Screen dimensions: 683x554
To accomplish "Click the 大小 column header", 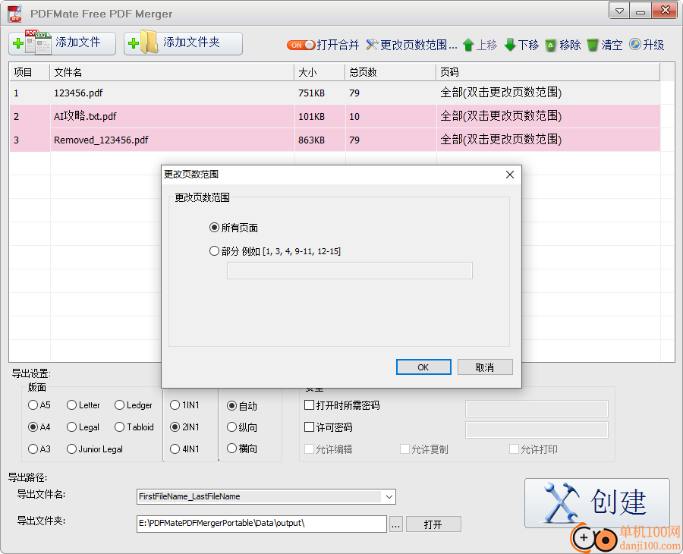I will (x=319, y=72).
